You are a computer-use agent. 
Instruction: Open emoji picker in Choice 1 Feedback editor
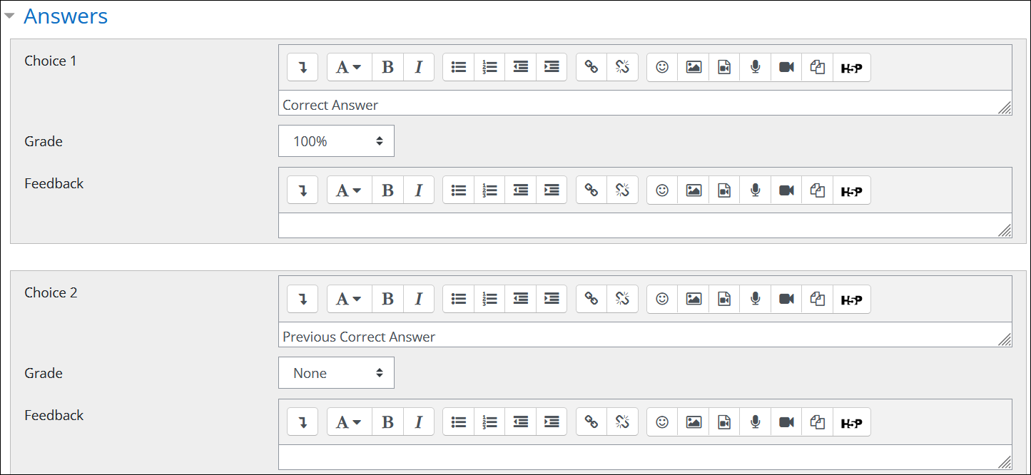pyautogui.click(x=662, y=190)
